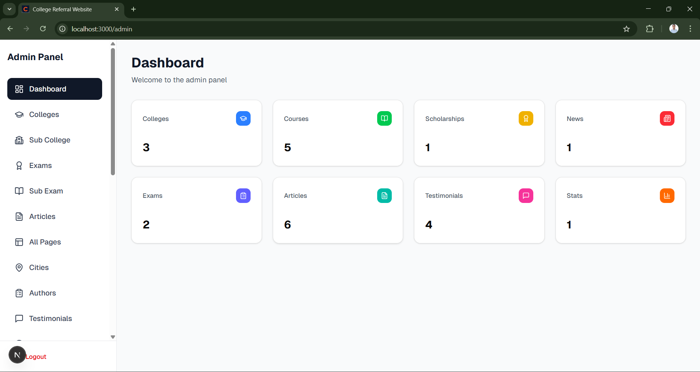Go to Sub College in sidebar

(50, 140)
